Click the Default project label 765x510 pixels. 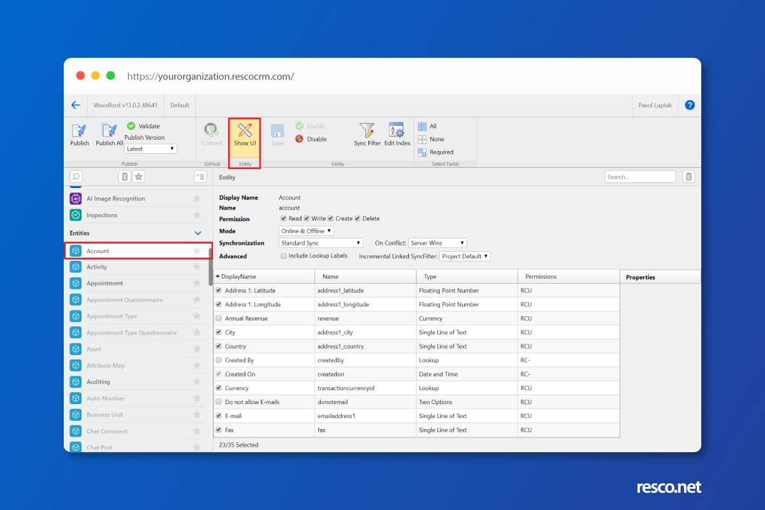pyautogui.click(x=180, y=105)
